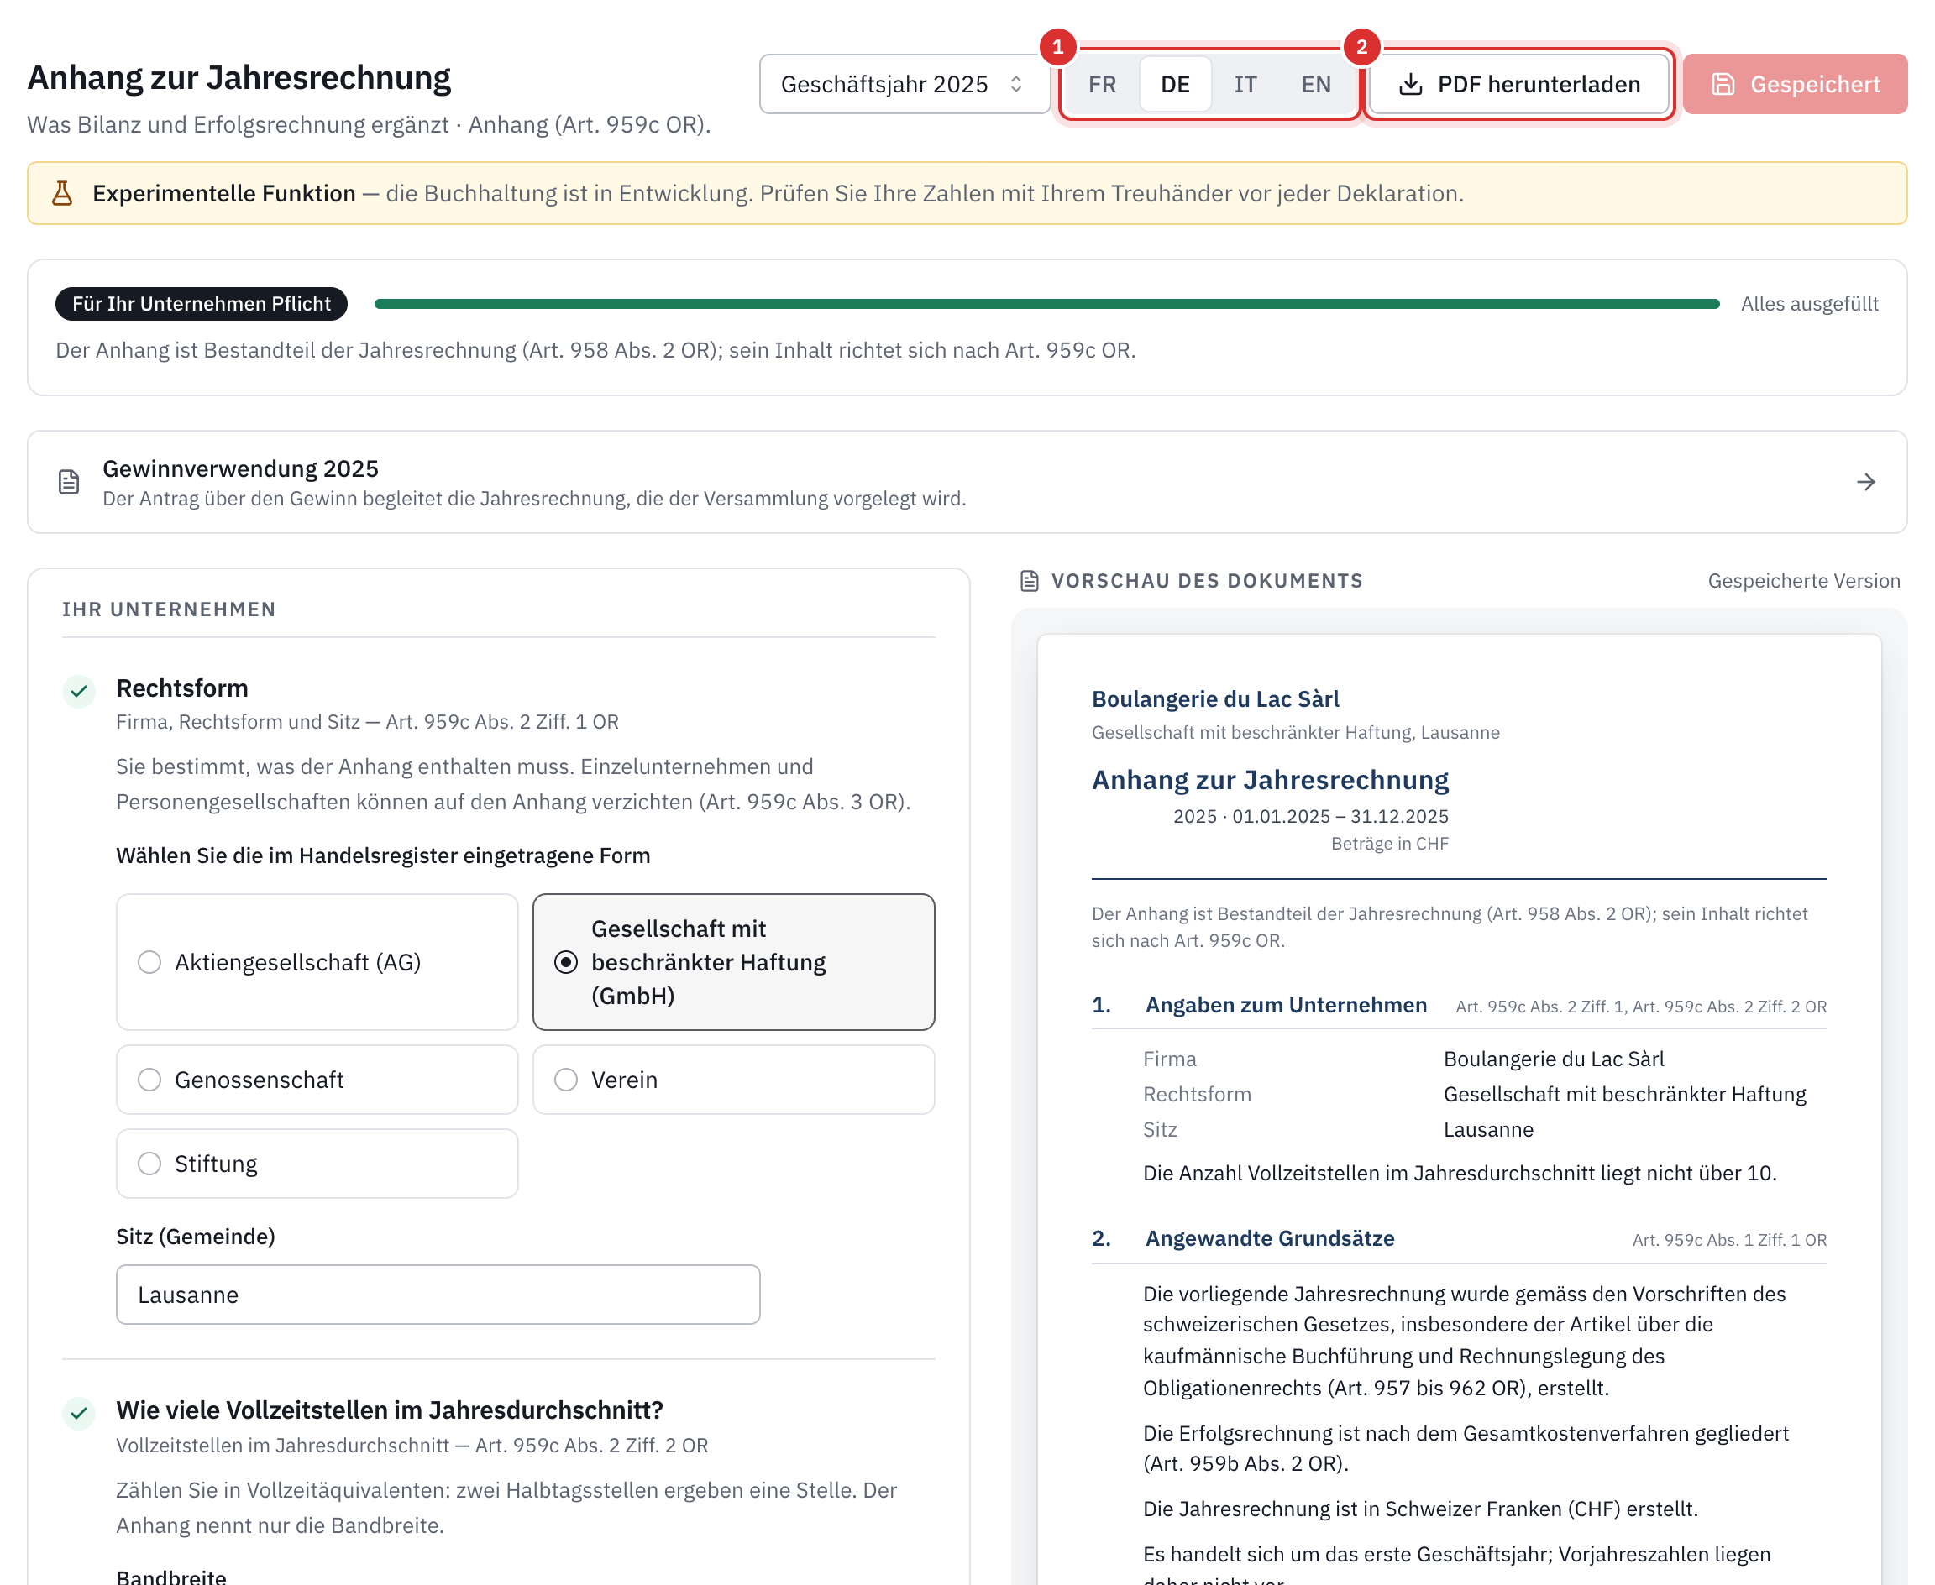The height and width of the screenshot is (1585, 1935).
Task: Click the document icon beside Gewinnverwendung 2025
Action: click(x=70, y=482)
